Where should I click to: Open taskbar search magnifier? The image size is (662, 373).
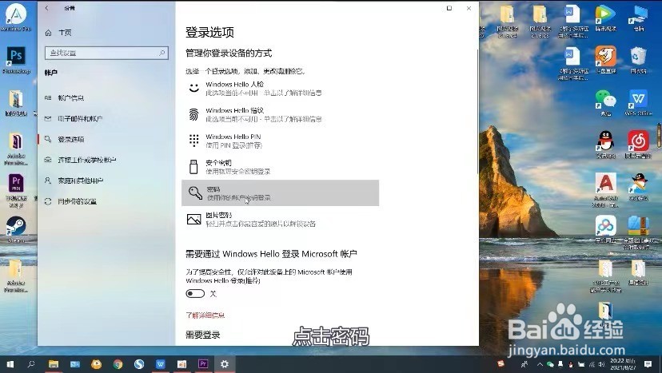coord(31,364)
